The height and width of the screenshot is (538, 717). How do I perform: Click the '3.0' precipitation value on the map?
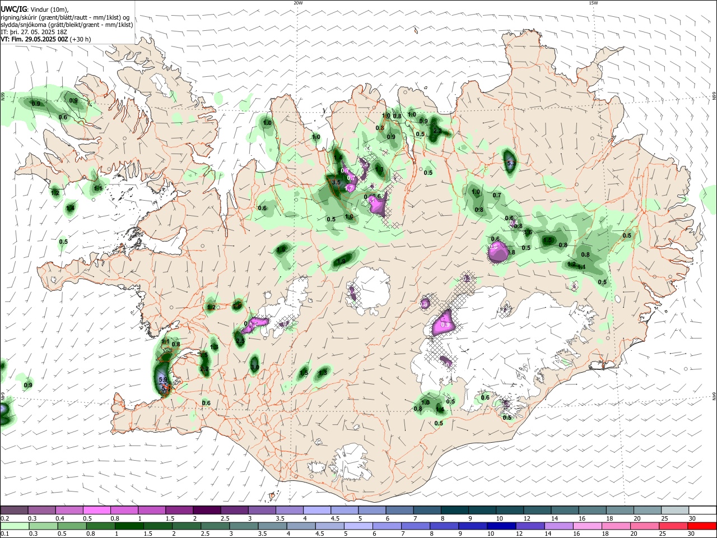coord(255,368)
